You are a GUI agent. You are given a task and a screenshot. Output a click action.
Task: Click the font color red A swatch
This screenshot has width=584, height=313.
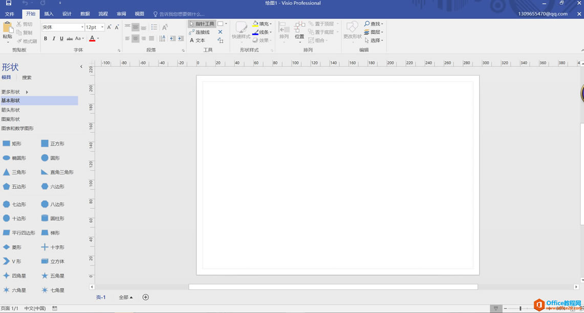click(x=92, y=39)
